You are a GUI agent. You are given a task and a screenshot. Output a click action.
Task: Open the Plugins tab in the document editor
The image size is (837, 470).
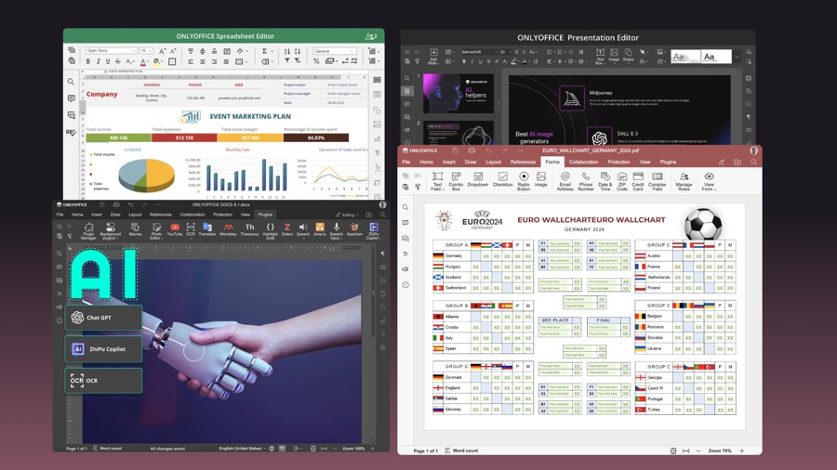[x=265, y=215]
